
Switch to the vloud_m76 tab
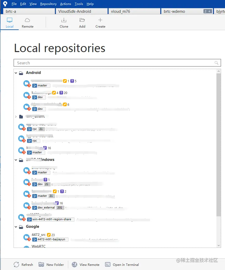point(134,11)
